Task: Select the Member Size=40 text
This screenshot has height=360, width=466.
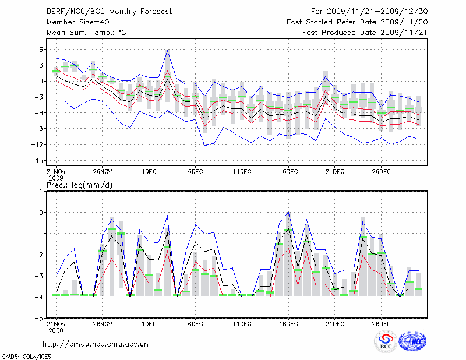Action: pyautogui.click(x=73, y=22)
